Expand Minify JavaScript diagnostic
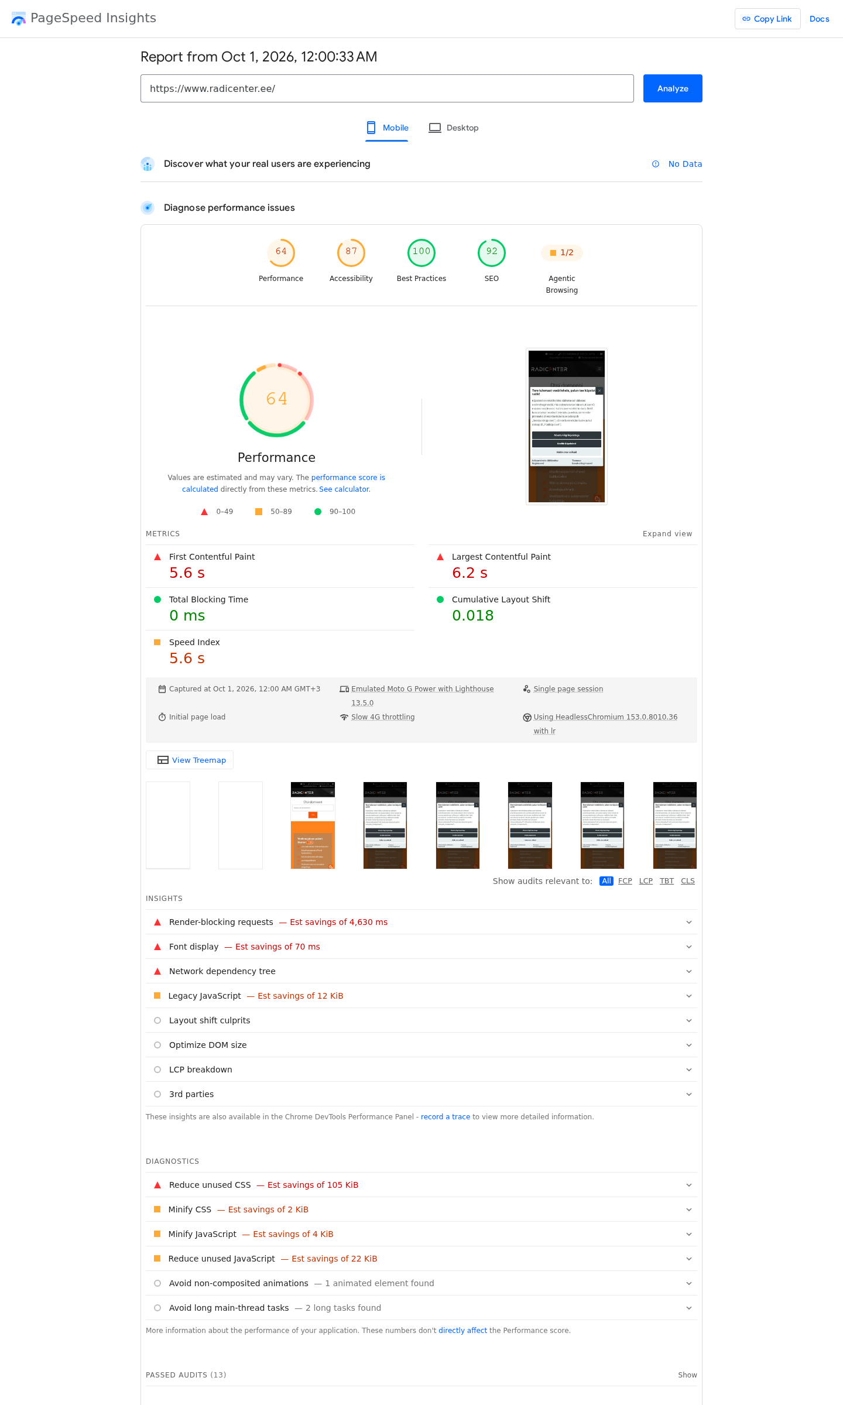843x1405 pixels. click(421, 1234)
